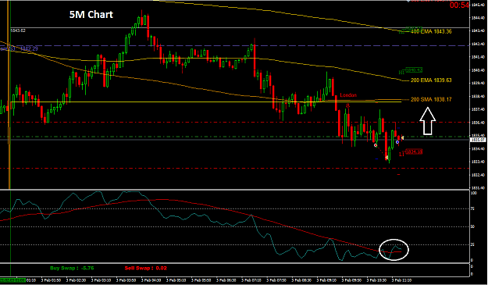Click 1840.40 on the price scale
Screen dimensions: 488x285
coord(478,70)
